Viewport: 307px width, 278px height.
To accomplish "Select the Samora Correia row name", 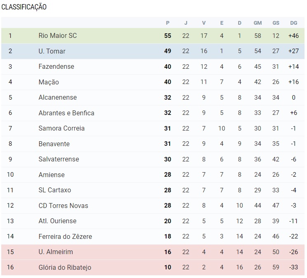I will point(61,128).
